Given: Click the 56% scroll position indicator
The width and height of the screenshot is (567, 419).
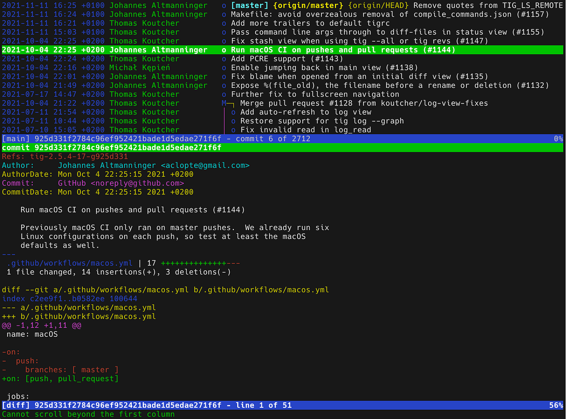Looking at the screenshot, I should pyautogui.click(x=558, y=405).
